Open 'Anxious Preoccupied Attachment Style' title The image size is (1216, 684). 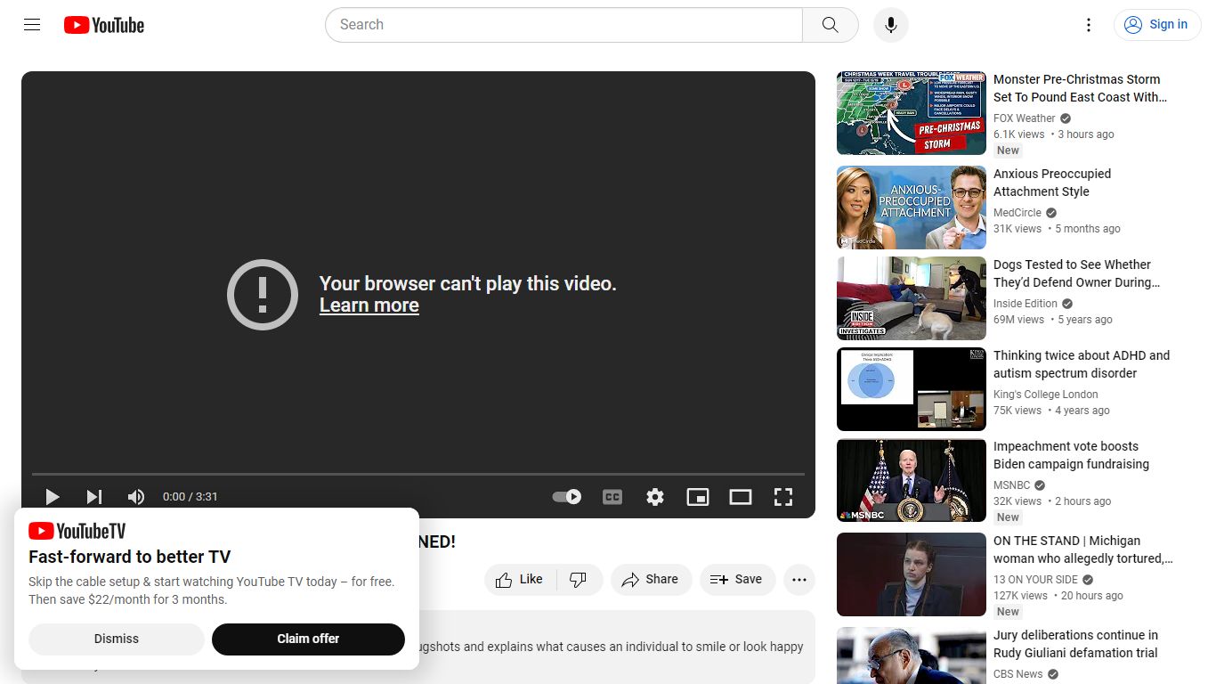click(1052, 183)
